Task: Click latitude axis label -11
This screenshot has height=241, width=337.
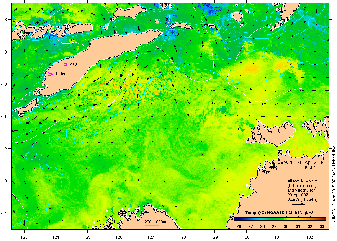Action: 4,116
